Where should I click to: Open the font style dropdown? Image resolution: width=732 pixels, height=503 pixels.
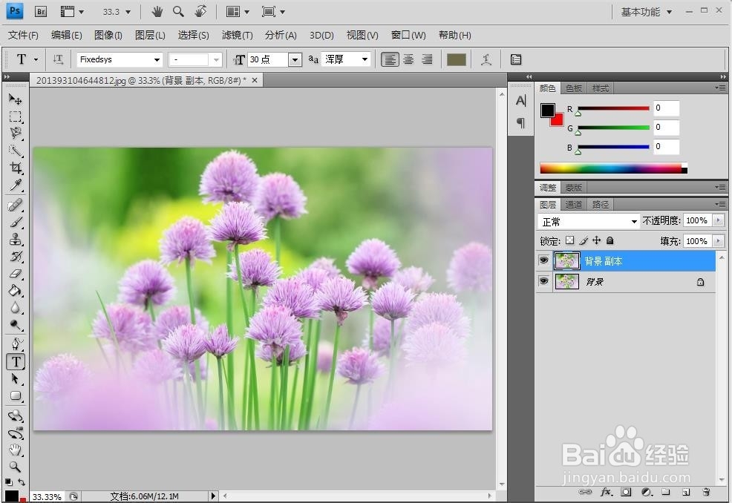pyautogui.click(x=216, y=60)
